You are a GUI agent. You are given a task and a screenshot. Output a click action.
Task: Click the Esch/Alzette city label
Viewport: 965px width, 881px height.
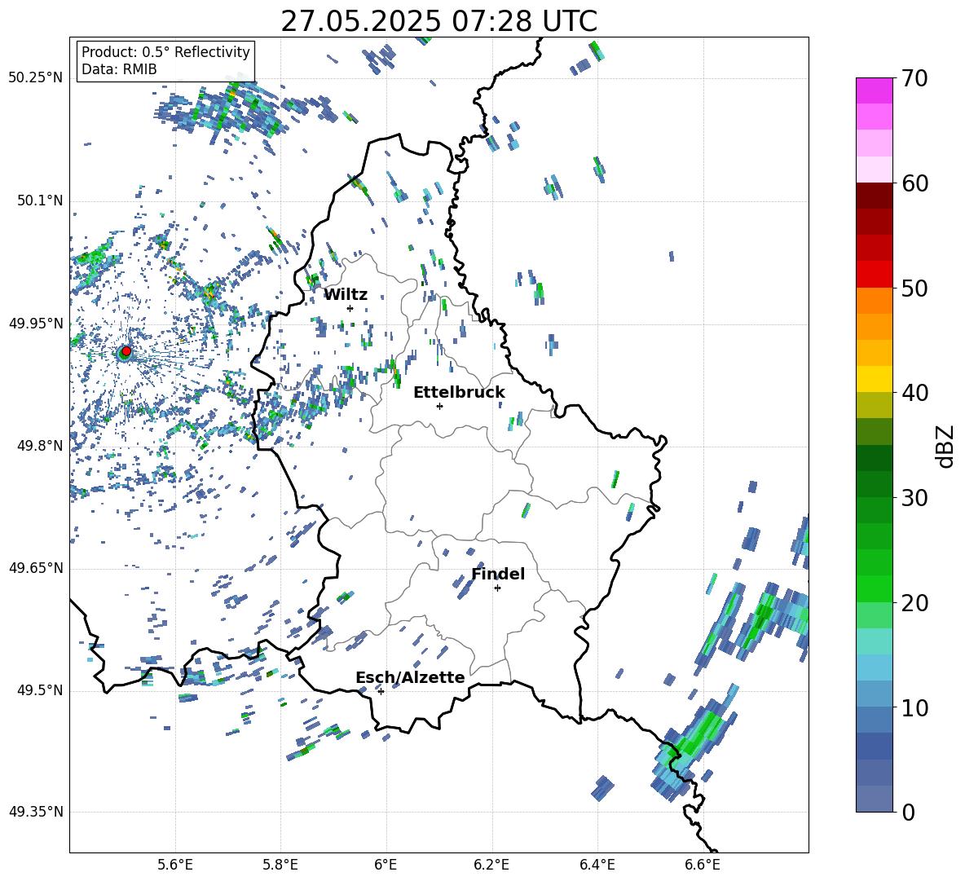pos(410,677)
